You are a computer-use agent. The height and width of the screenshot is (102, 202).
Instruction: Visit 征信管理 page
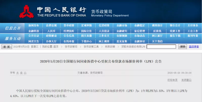click(x=140, y=31)
